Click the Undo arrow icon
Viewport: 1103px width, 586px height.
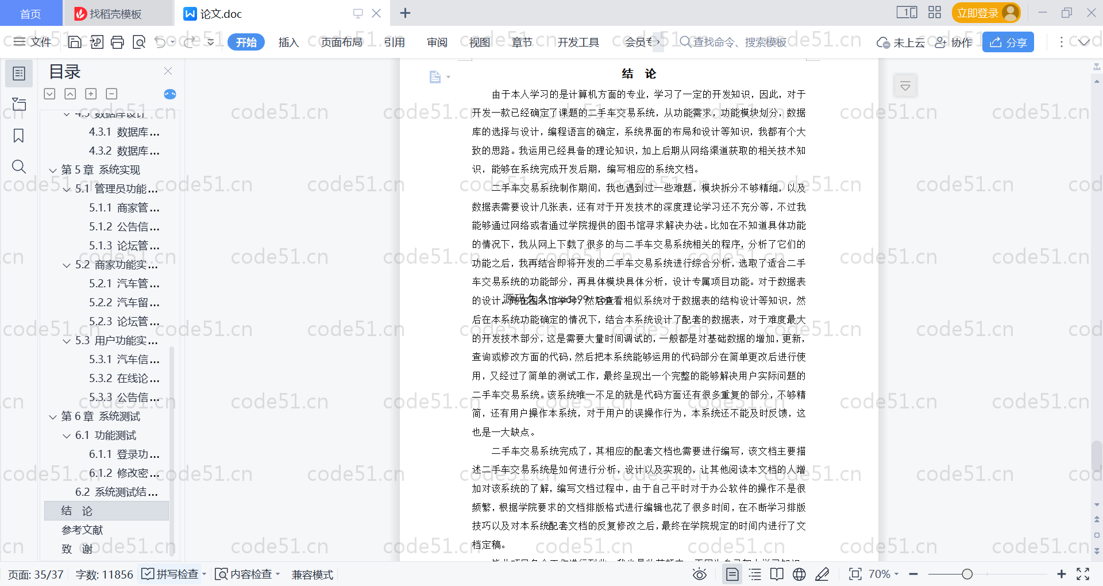[160, 42]
